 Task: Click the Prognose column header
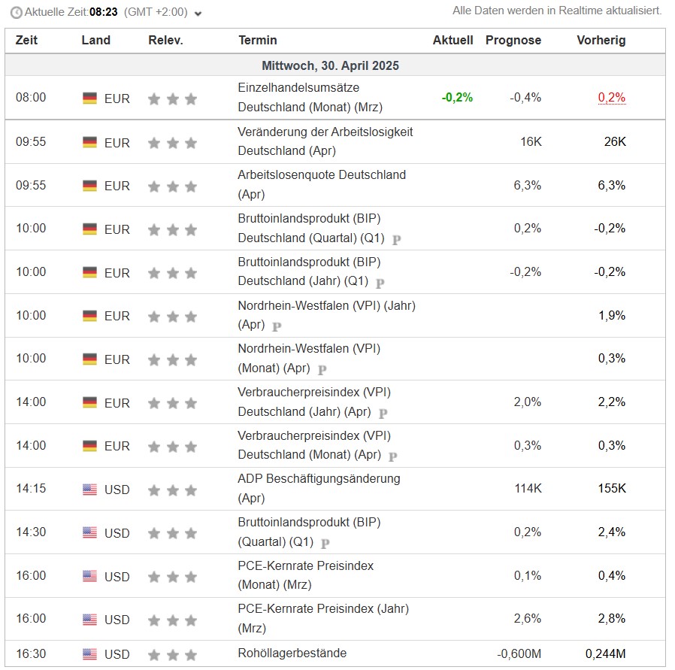(513, 41)
